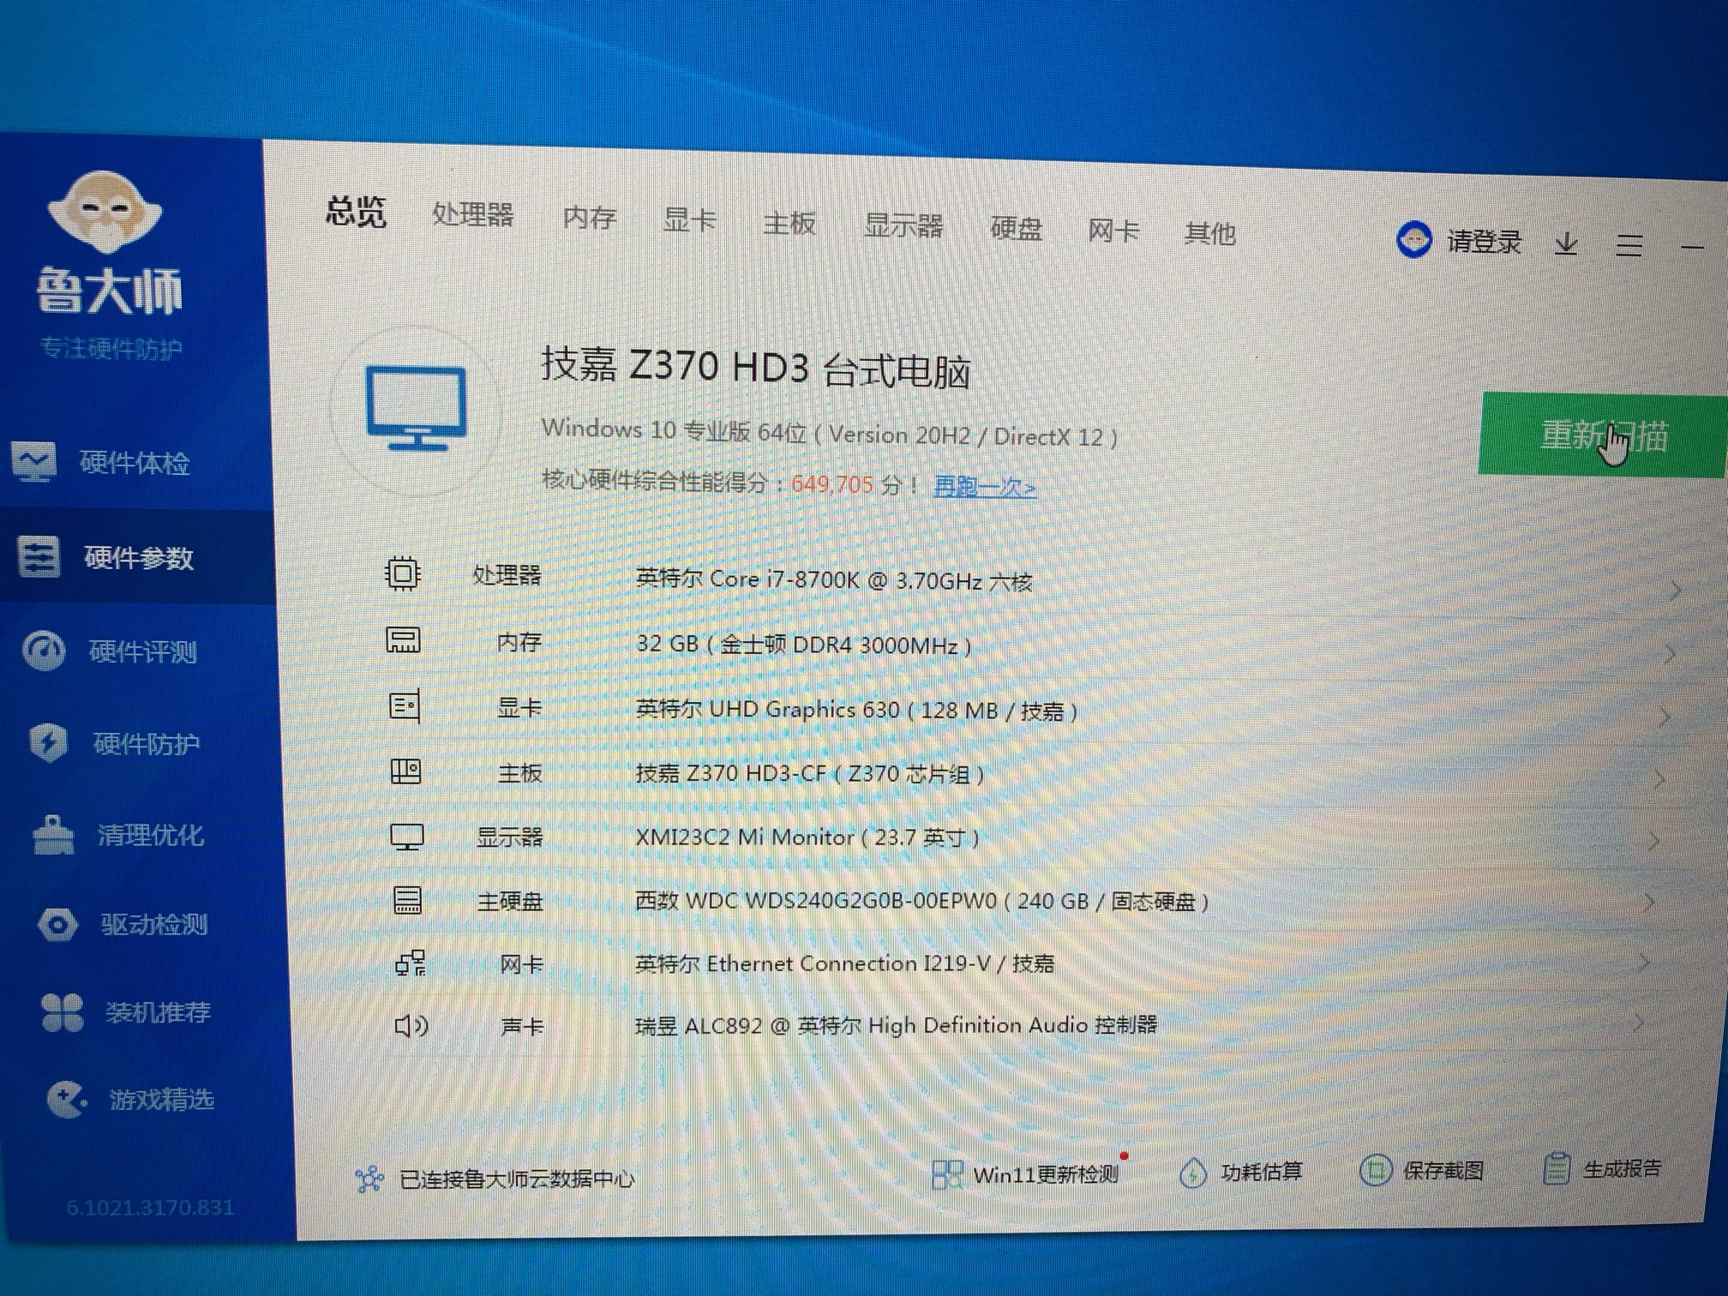The image size is (1728, 1296).
Task: Click the Ethernet Connection I219-V text
Action: [x=844, y=963]
